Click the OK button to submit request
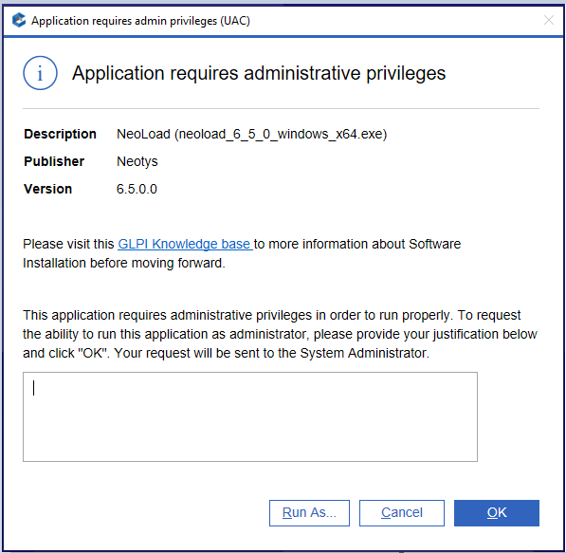 coord(497,513)
